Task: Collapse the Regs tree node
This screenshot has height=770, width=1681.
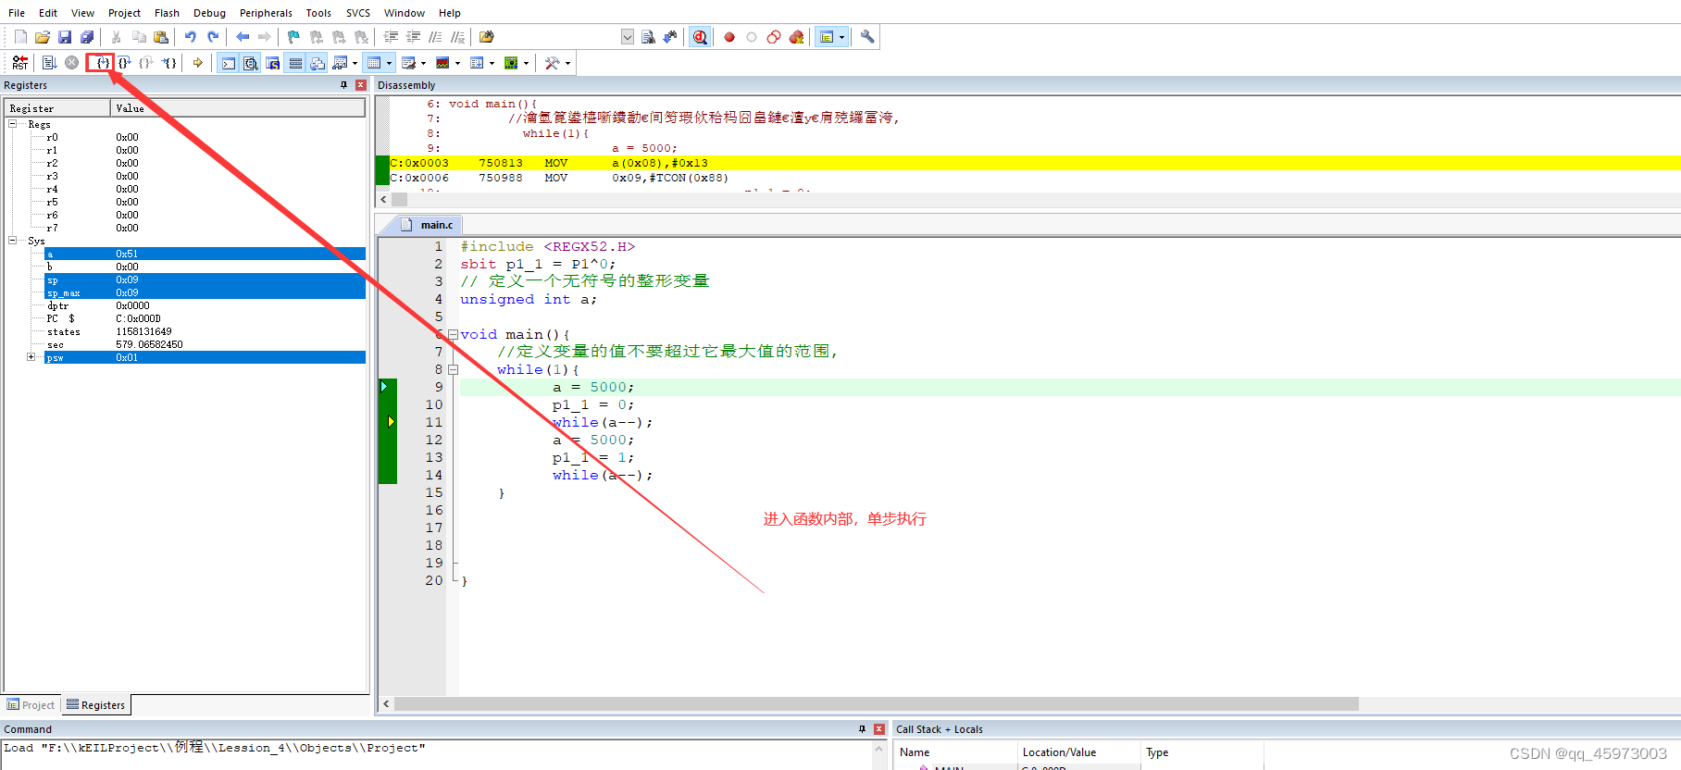Action: pos(13,123)
